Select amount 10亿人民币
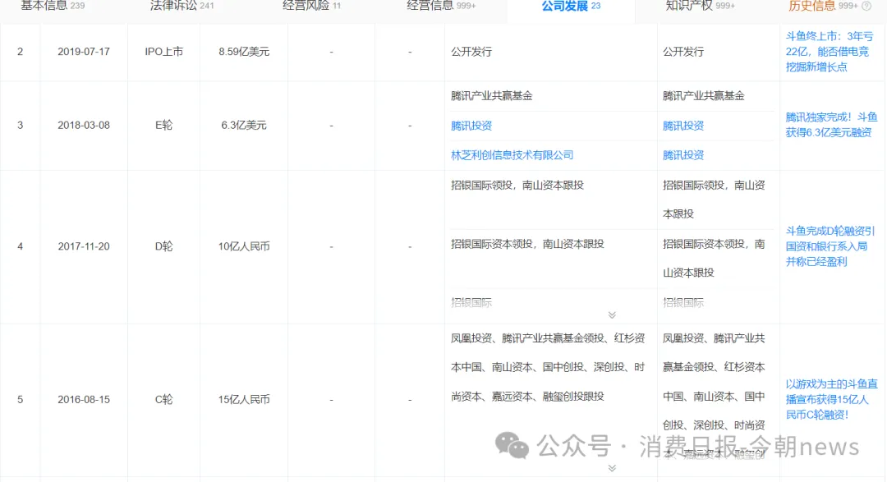This screenshot has height=482, width=887. (244, 246)
